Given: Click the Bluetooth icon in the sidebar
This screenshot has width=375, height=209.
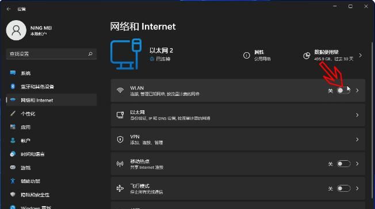Looking at the screenshot, I should (13, 86).
